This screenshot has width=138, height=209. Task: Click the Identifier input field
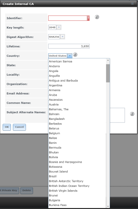pyautogui.click(x=68, y=18)
